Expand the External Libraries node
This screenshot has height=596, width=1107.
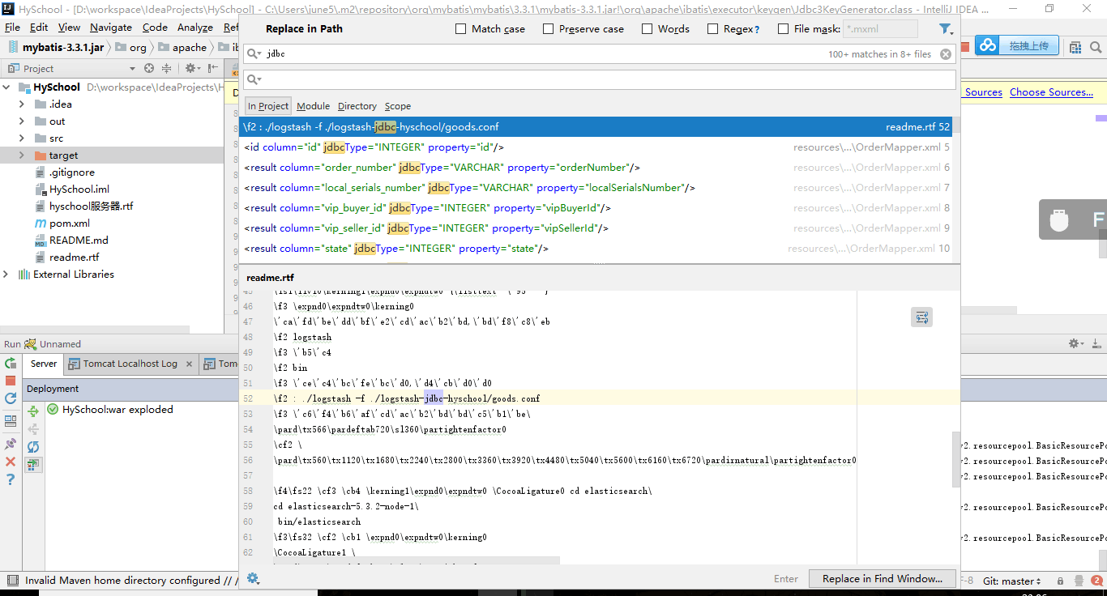6,275
